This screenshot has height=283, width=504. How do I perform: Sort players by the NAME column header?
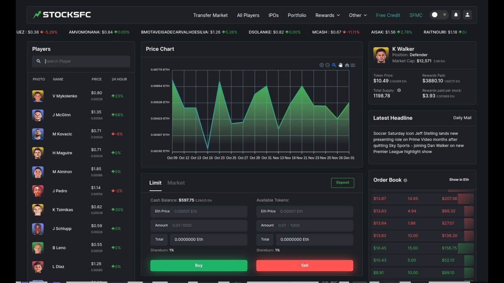58,79
